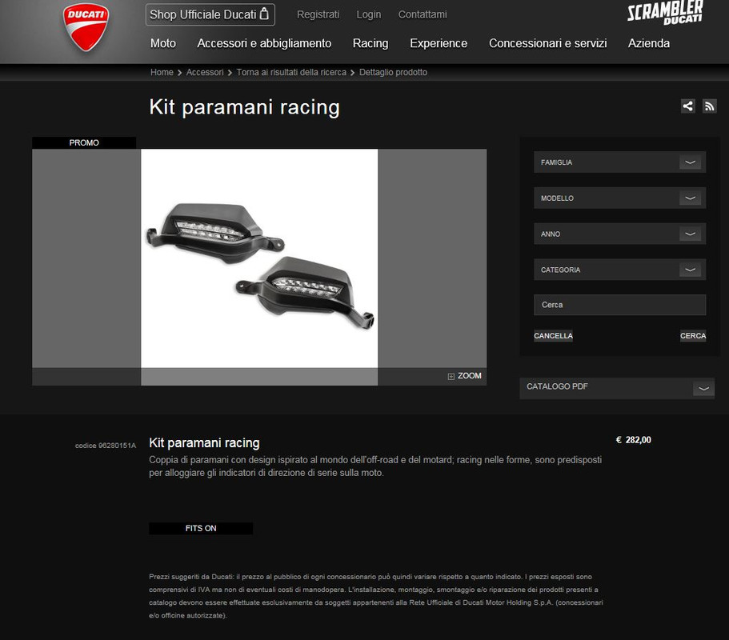This screenshot has height=640, width=729.
Task: Open the Experience menu
Action: (439, 43)
